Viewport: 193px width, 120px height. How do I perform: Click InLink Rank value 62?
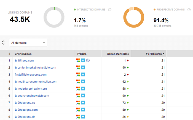tap(124, 82)
